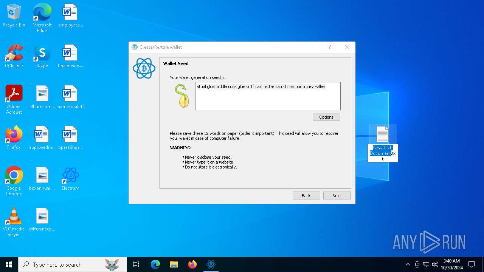Image resolution: width=484 pixels, height=272 pixels.
Task: Click the file name edit field of New Text Document
Action: pyautogui.click(x=383, y=153)
